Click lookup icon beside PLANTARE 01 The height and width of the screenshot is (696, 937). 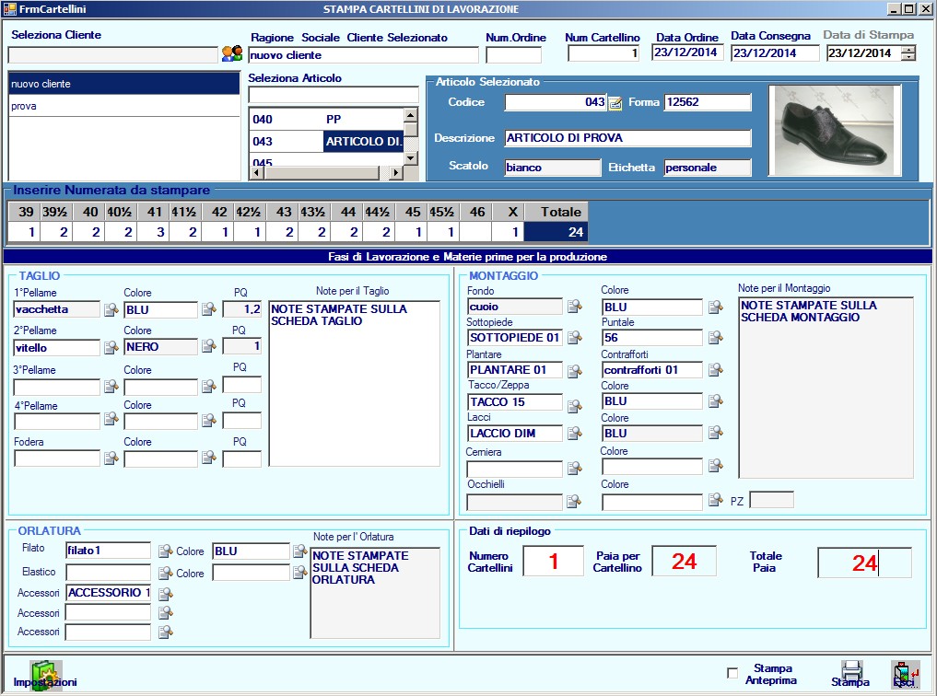coord(574,371)
